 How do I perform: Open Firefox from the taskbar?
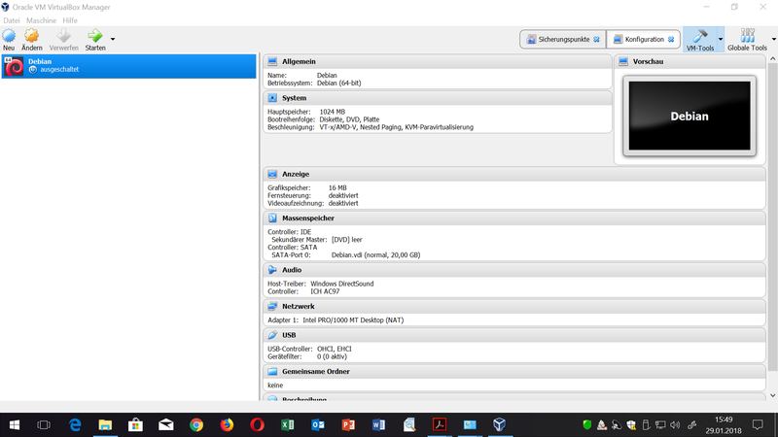[x=227, y=424]
